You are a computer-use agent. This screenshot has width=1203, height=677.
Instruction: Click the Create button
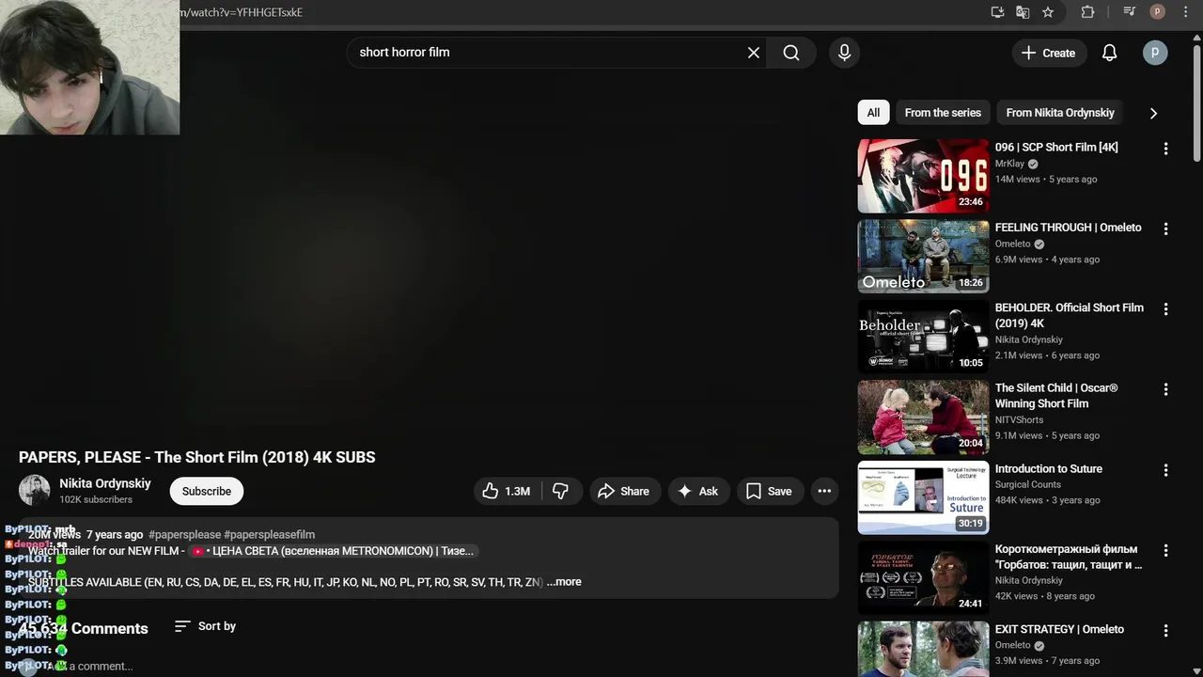pyautogui.click(x=1049, y=53)
